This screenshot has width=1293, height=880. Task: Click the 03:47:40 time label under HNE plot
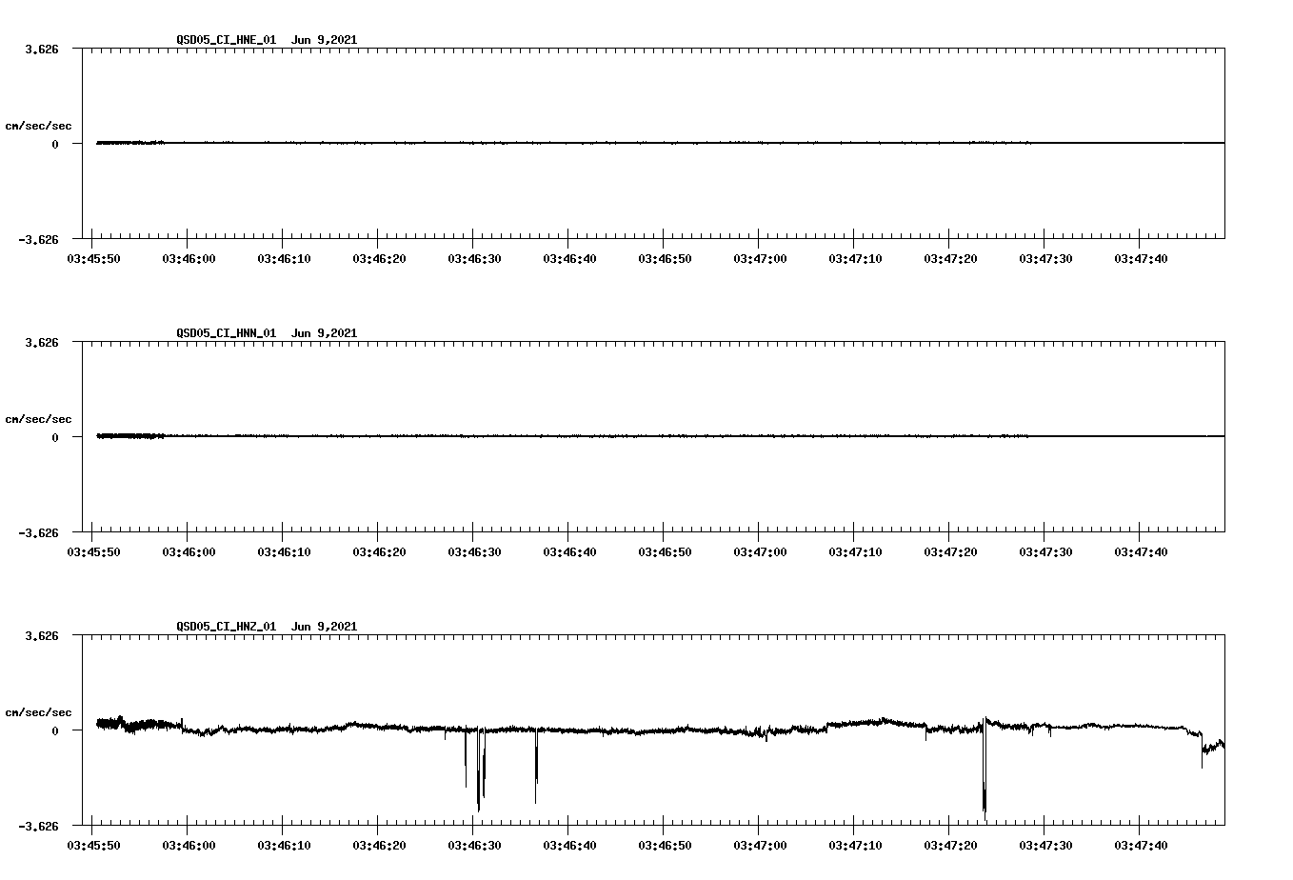click(x=1141, y=258)
